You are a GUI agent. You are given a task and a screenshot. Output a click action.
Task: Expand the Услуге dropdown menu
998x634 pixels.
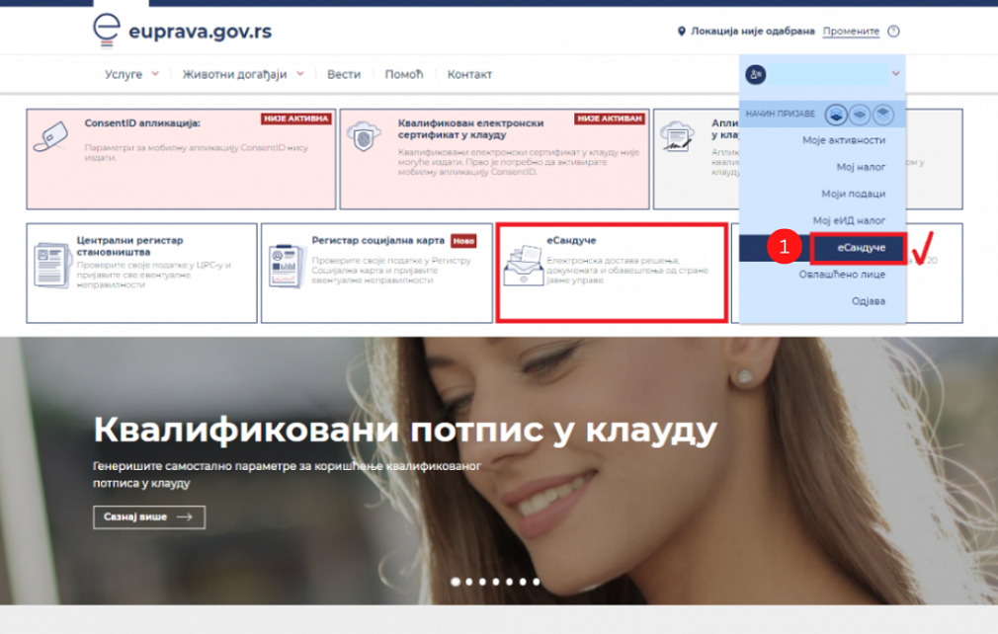tap(132, 74)
